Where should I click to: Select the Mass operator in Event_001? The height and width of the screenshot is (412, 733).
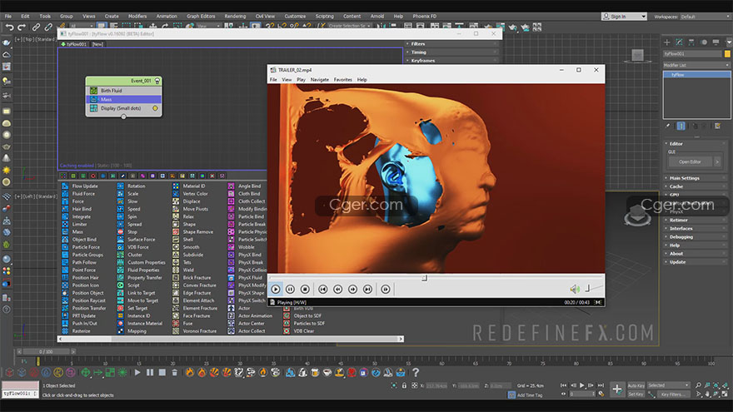click(x=124, y=99)
